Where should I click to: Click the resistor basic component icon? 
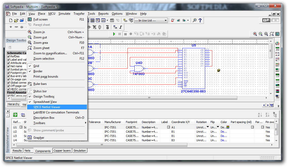point(16,27)
